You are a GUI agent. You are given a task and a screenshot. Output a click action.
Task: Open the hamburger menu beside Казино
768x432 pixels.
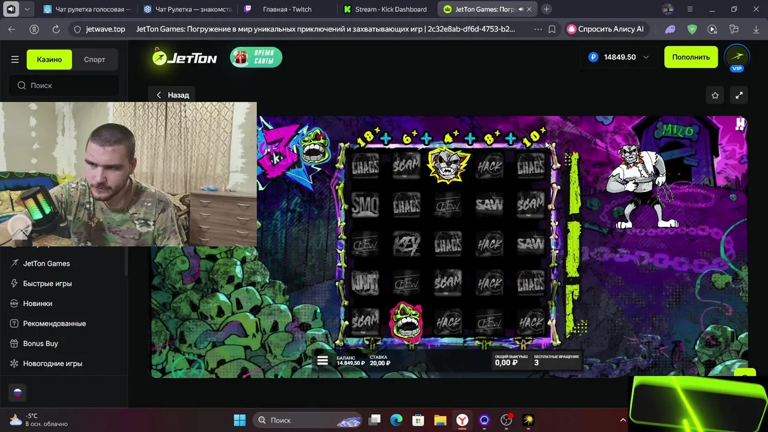(15, 59)
